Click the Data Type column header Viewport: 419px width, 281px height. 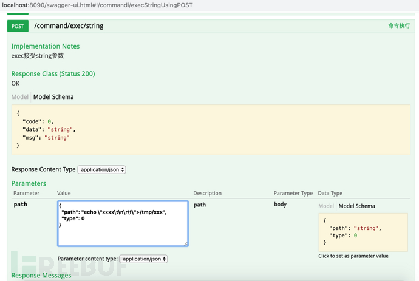pos(330,193)
